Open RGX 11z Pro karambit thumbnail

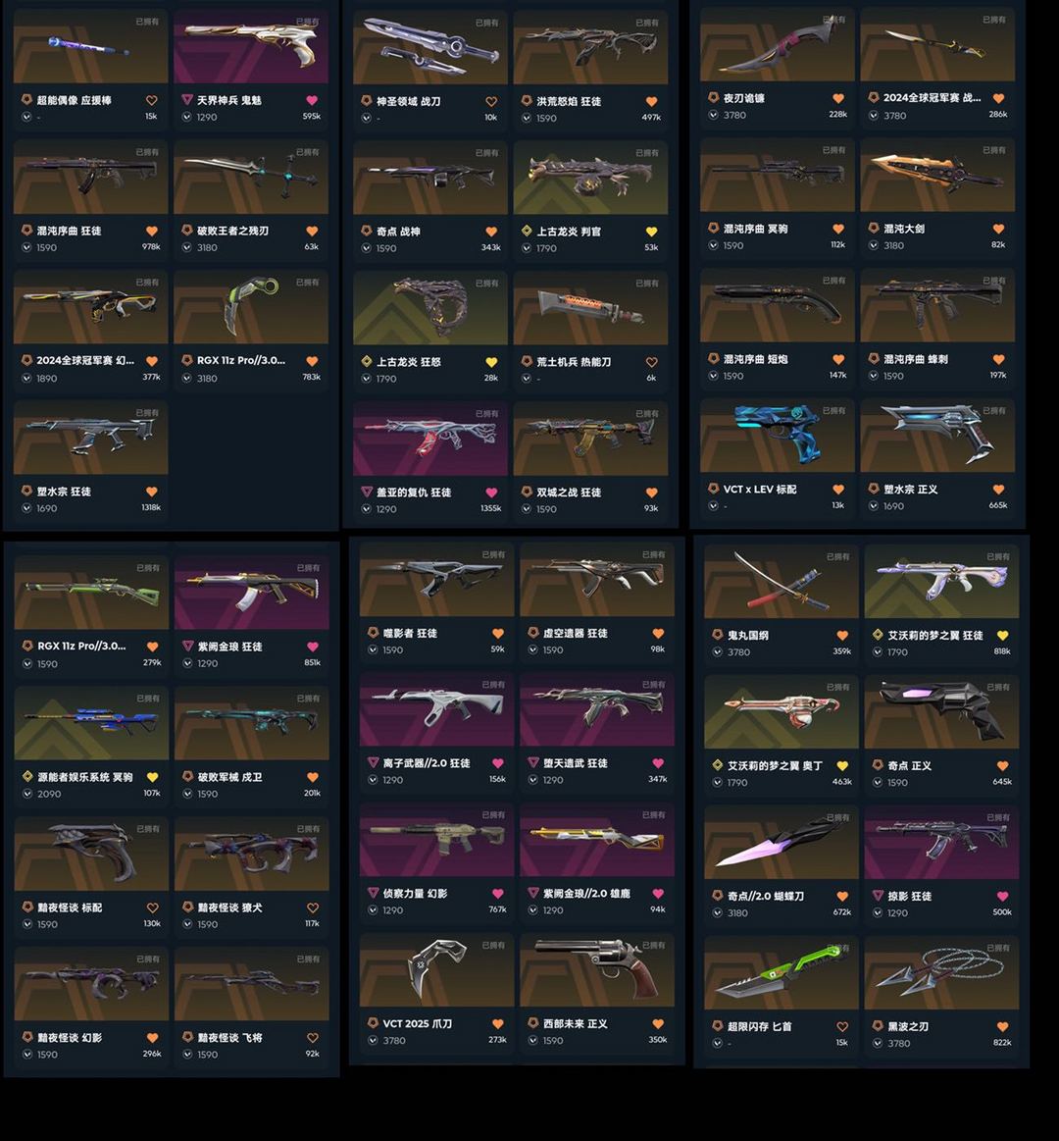point(251,307)
